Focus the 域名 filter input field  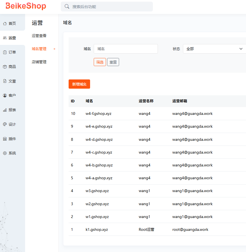pos(126,49)
